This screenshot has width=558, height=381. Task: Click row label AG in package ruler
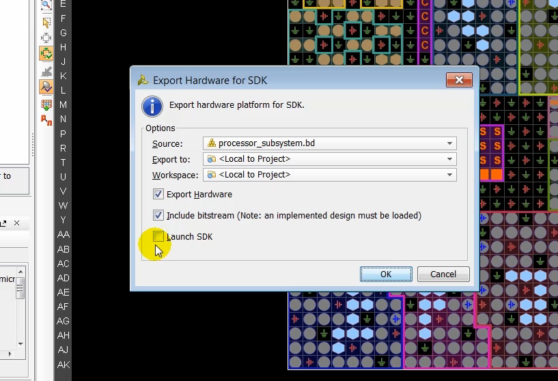[x=64, y=321]
